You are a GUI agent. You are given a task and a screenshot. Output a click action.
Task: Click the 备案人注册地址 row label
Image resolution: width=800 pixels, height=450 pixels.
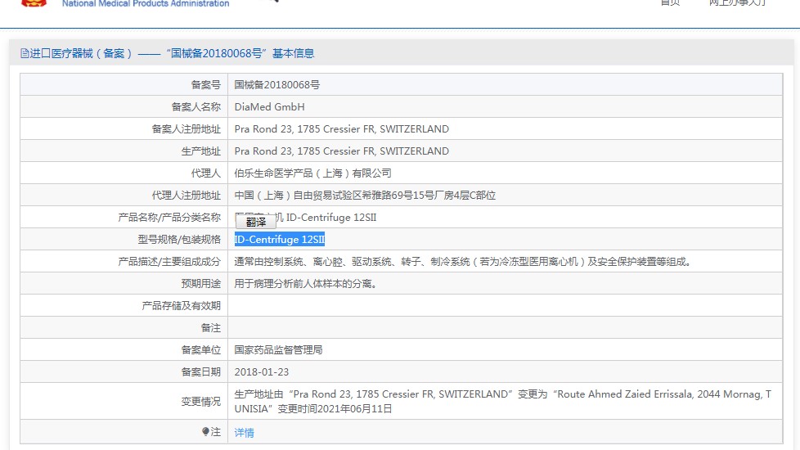click(187, 129)
